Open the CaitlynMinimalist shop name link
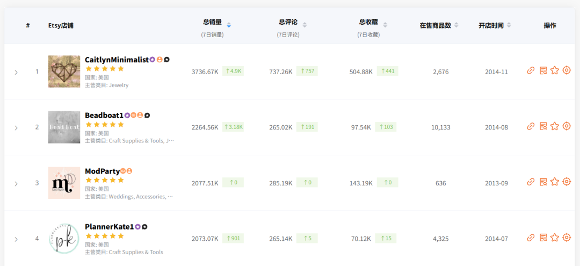The height and width of the screenshot is (266, 580). coord(117,60)
